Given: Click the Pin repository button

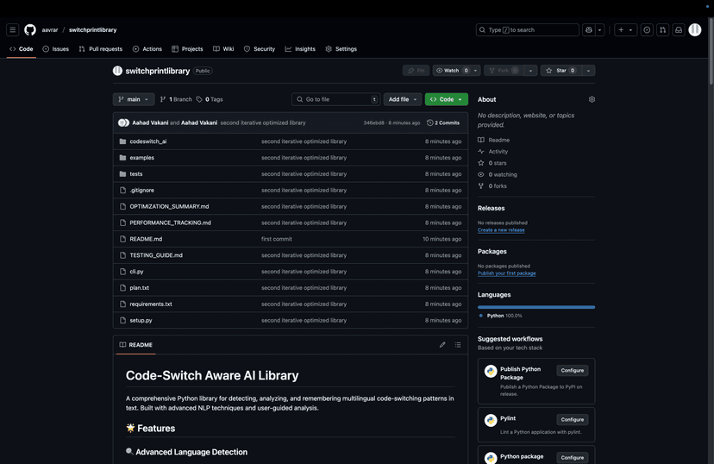Looking at the screenshot, I should pos(416,71).
